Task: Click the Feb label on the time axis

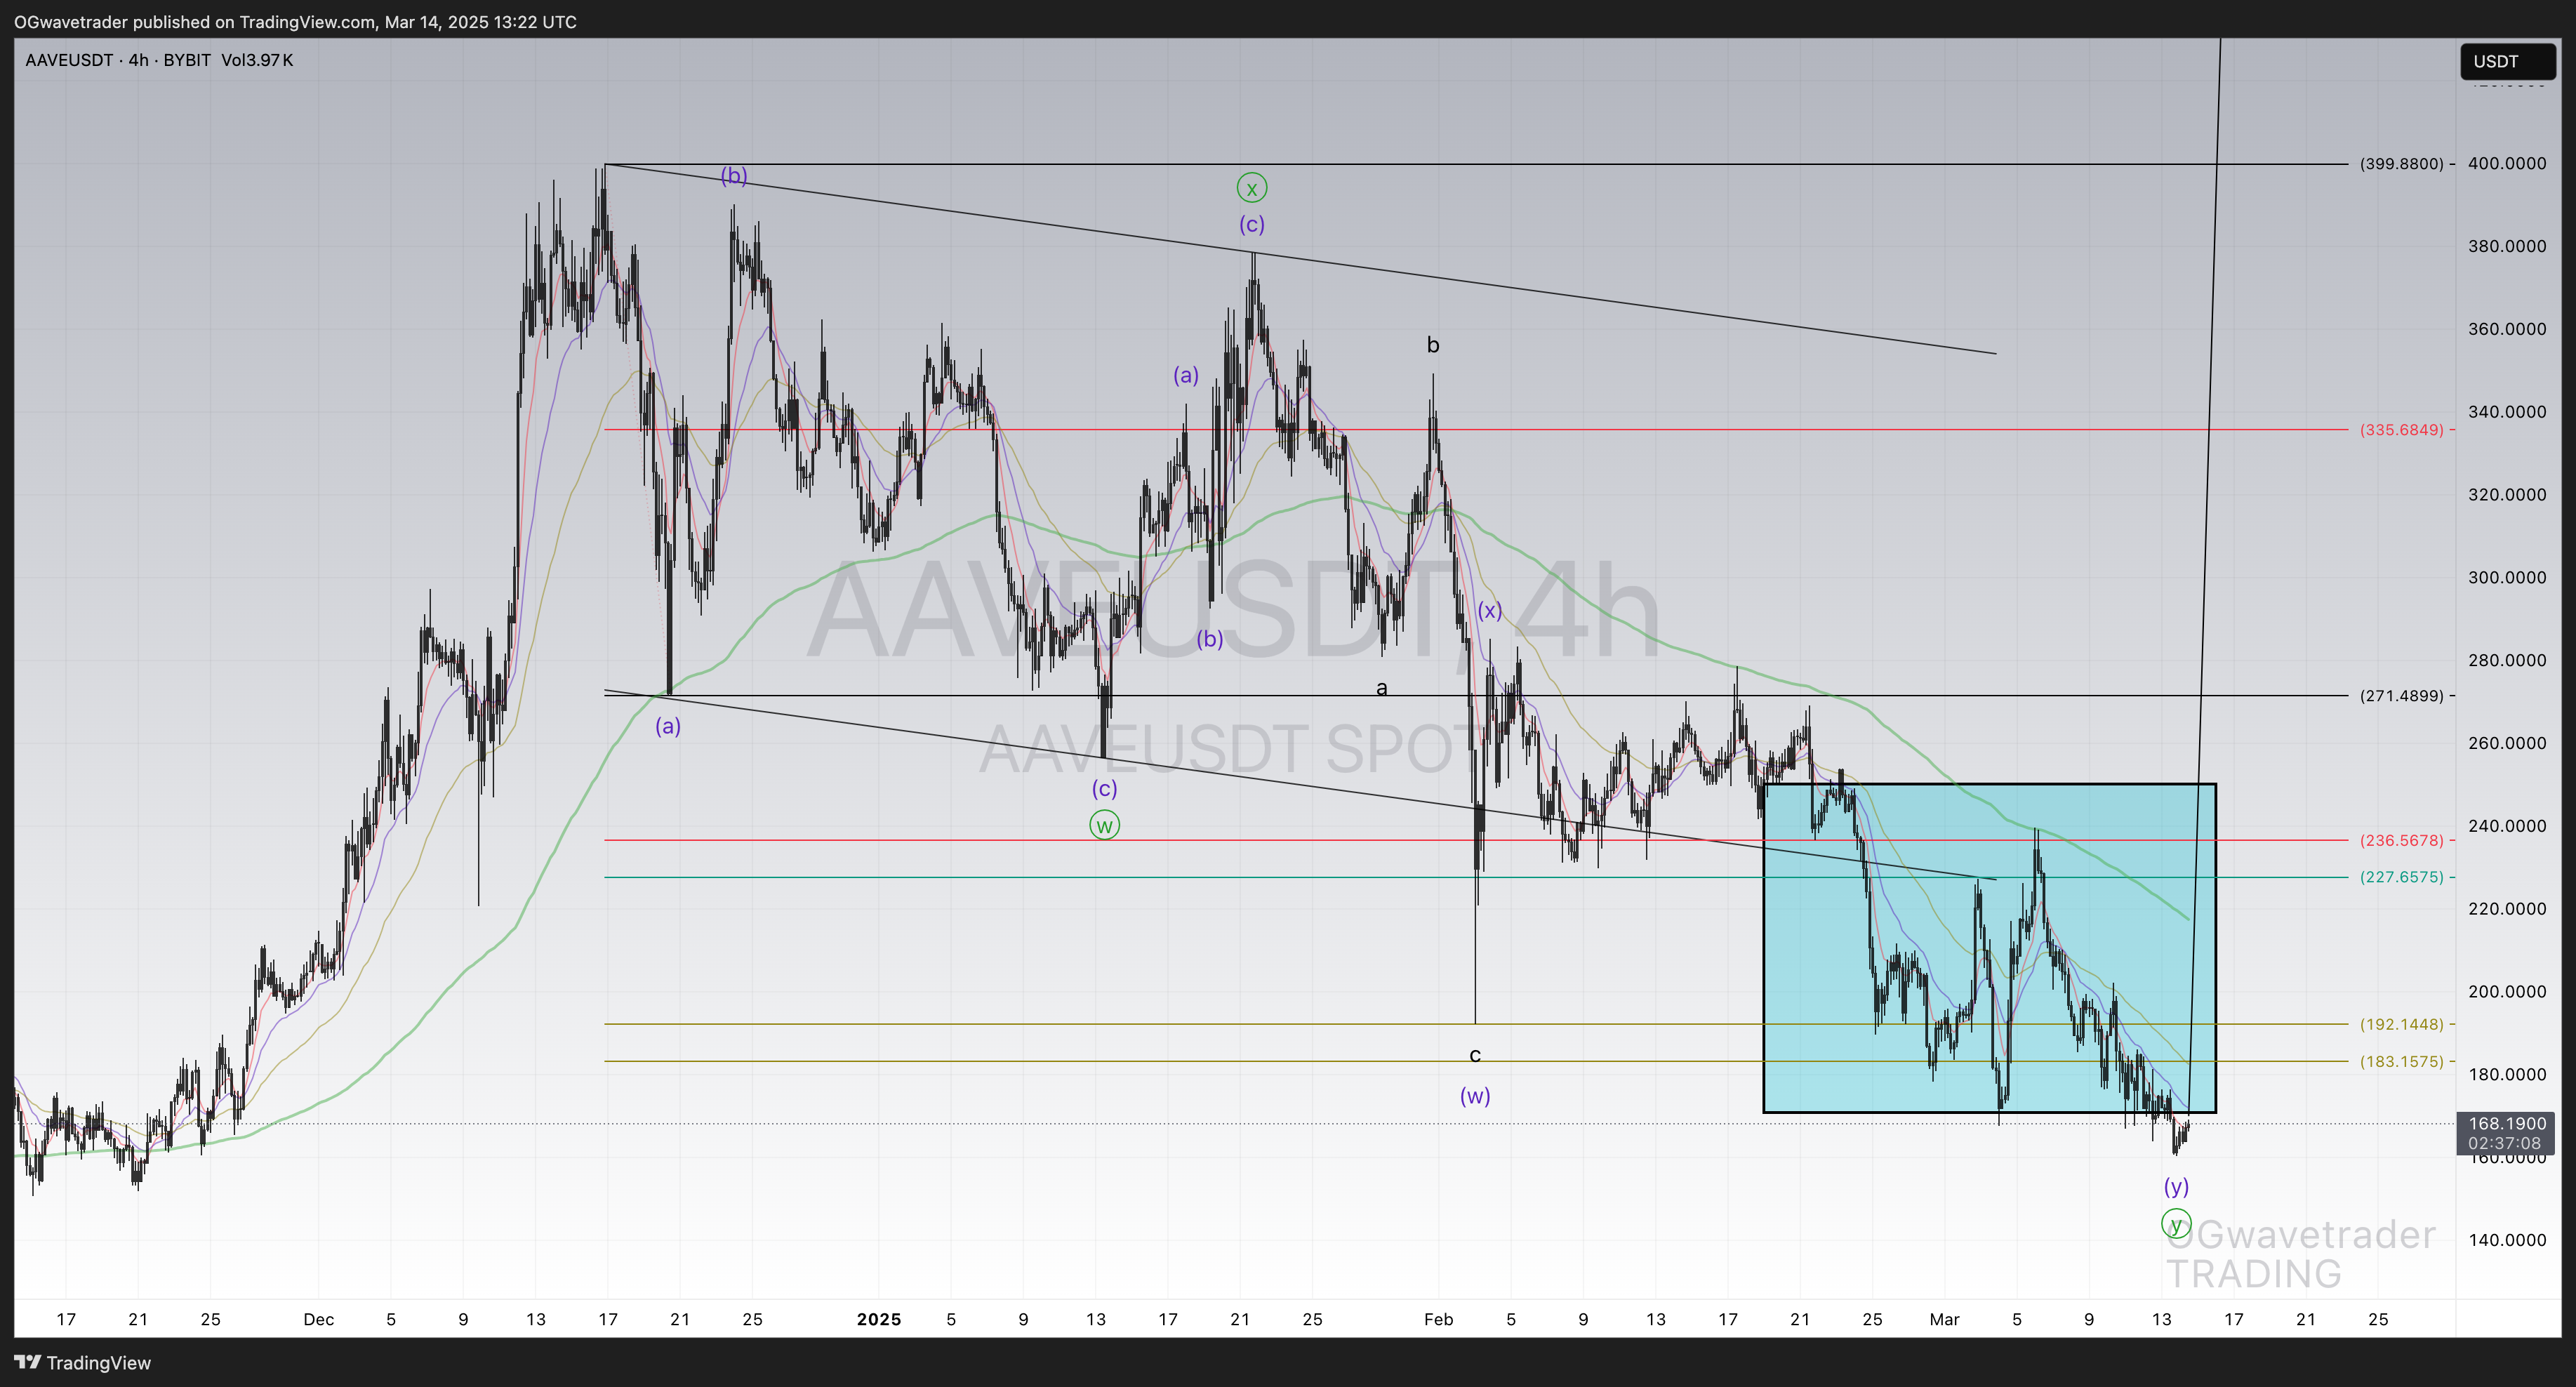Action: pos(1438,1319)
